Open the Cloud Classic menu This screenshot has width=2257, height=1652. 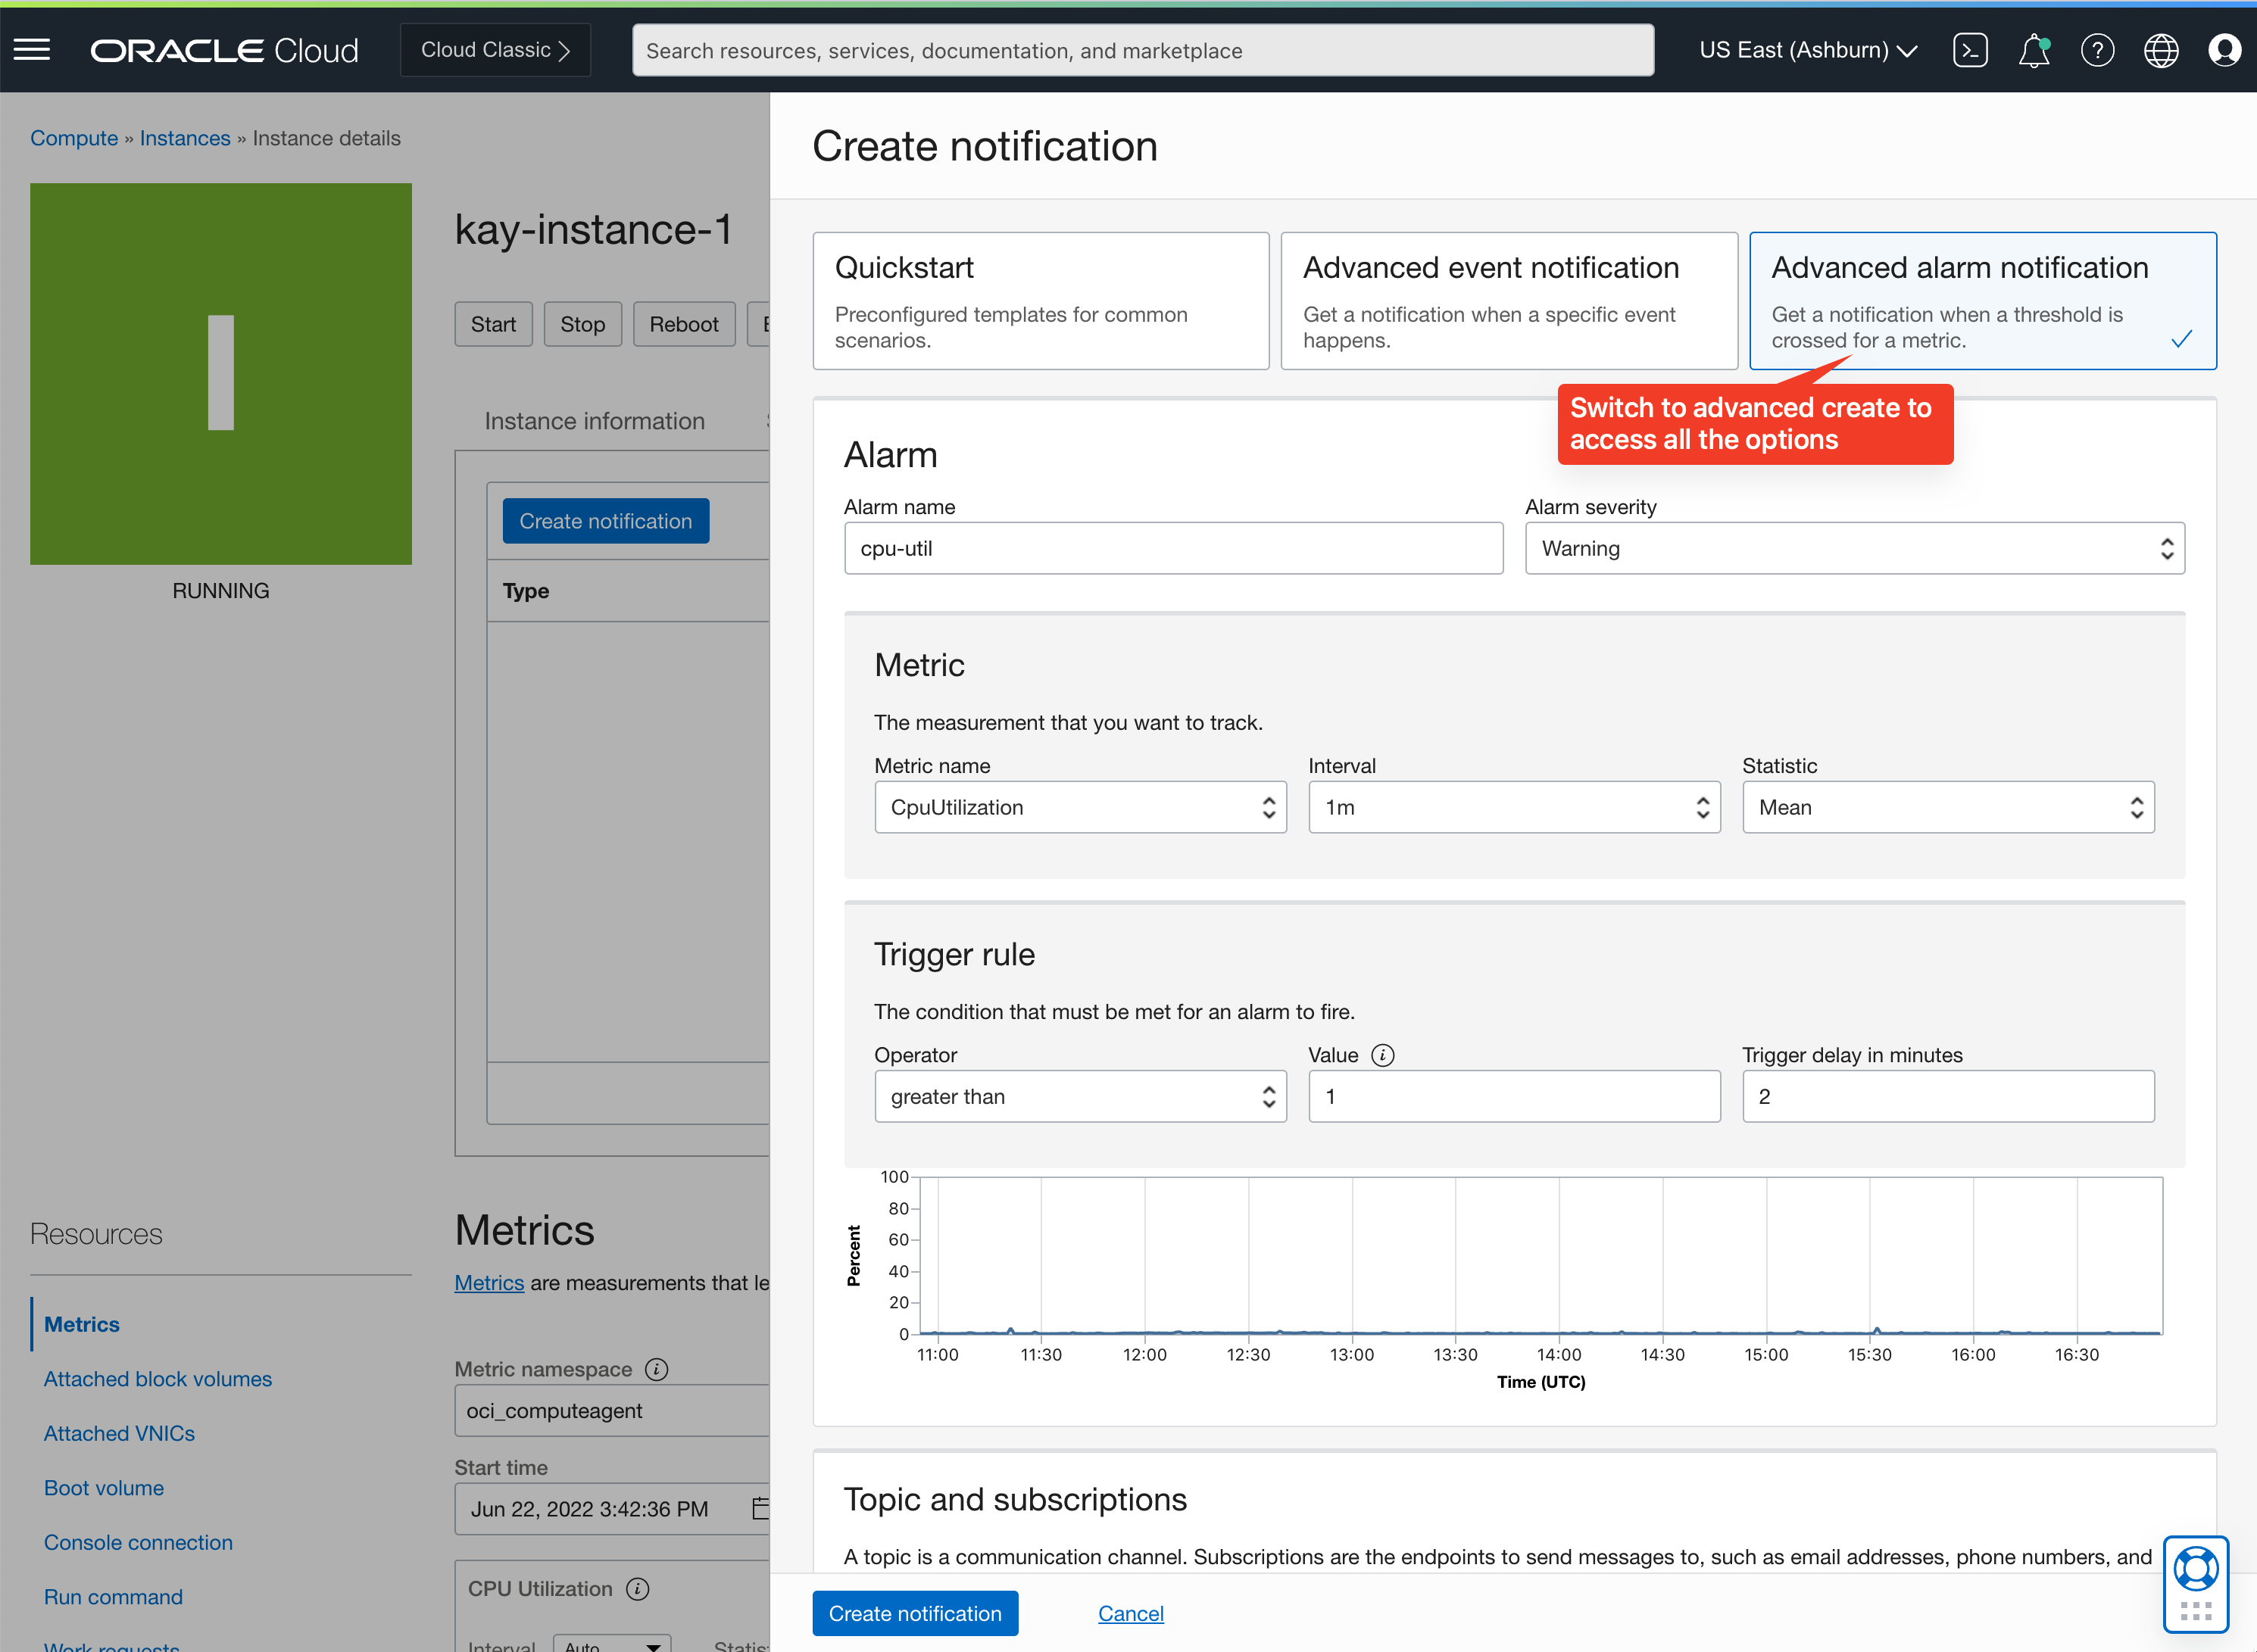(x=495, y=49)
